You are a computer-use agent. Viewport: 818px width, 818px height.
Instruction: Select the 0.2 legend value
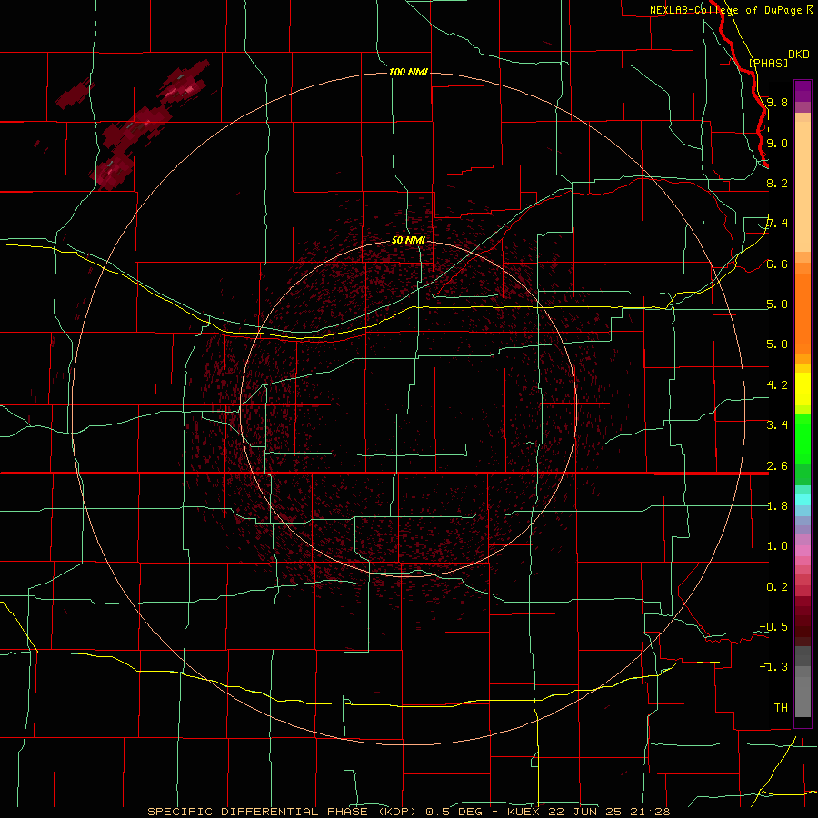point(777,586)
